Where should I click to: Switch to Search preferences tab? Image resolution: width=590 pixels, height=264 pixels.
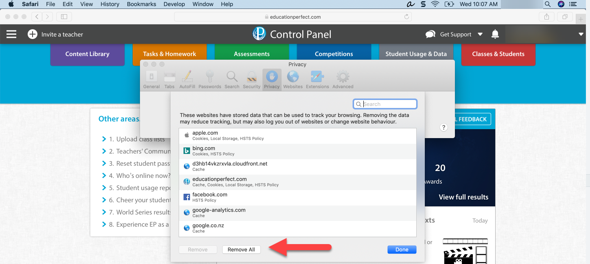pyautogui.click(x=232, y=80)
